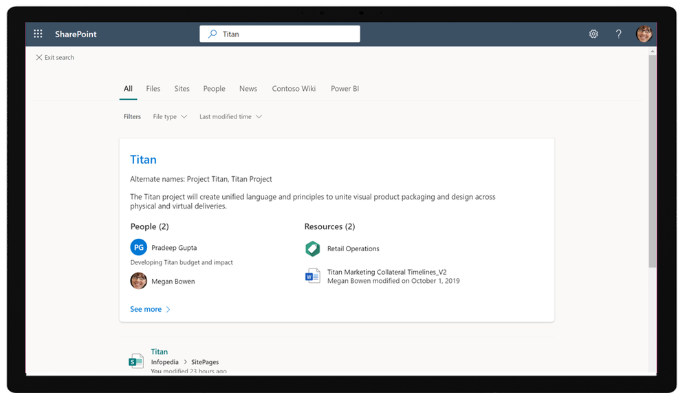Open the app launcher waffle icon

point(38,34)
